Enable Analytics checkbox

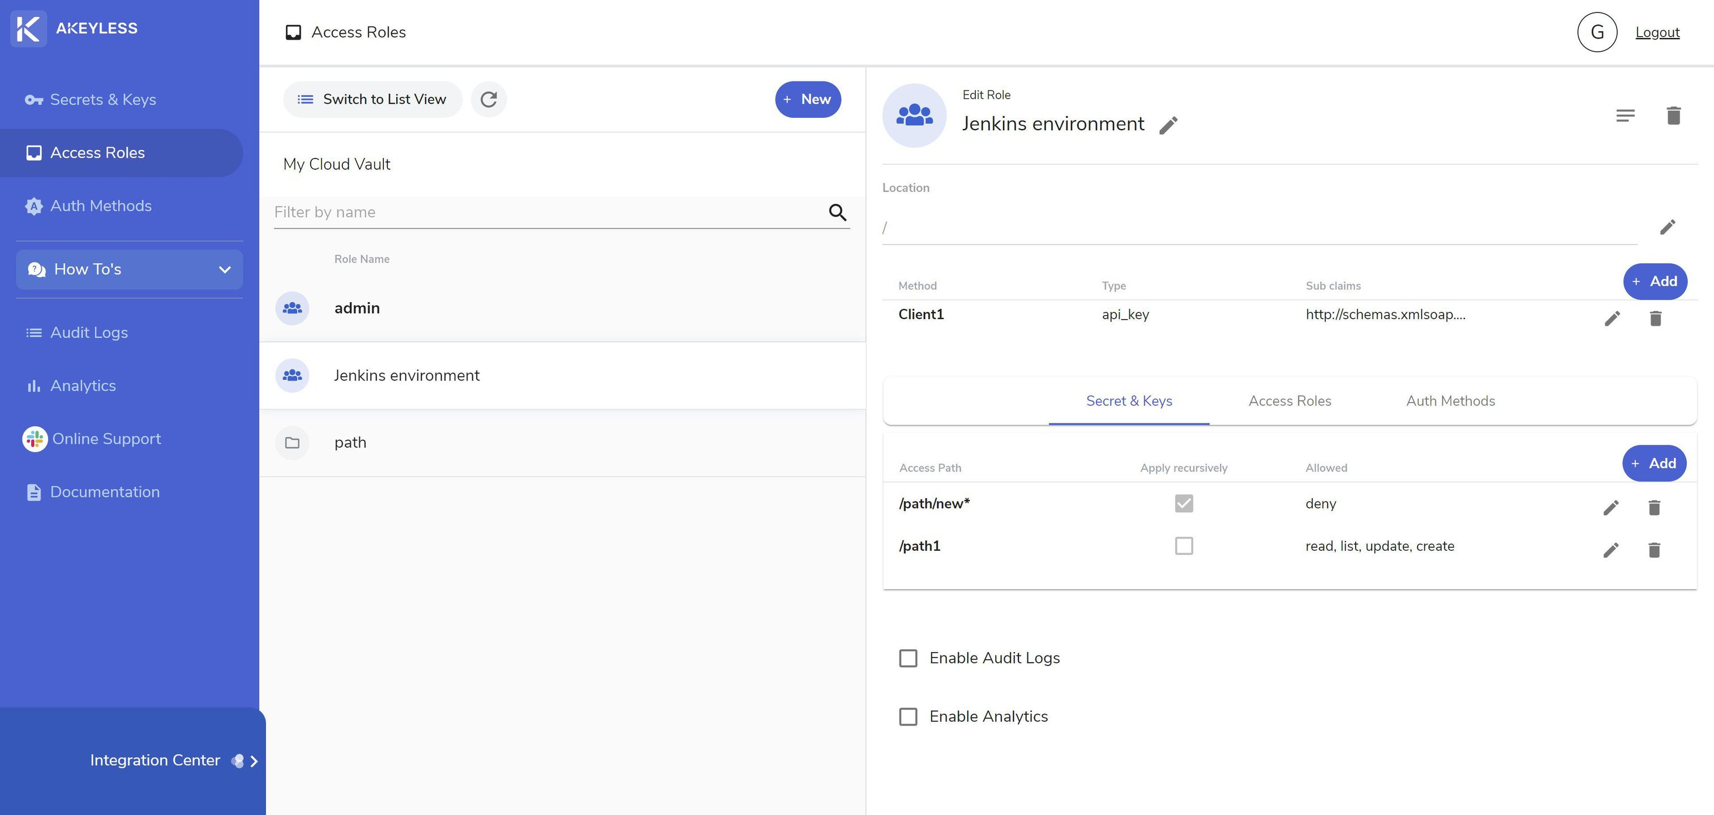(x=909, y=717)
